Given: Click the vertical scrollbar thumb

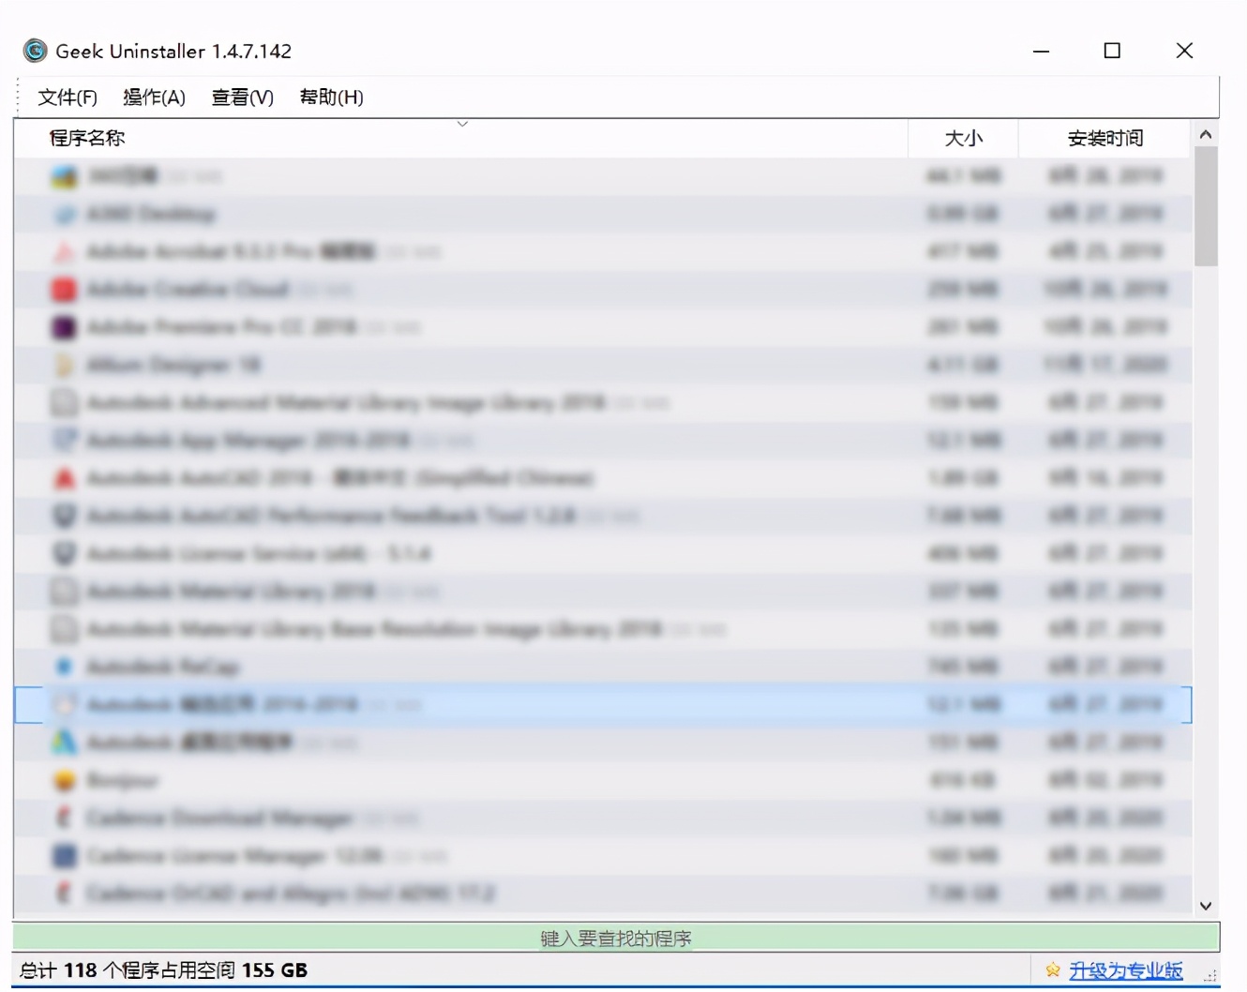Looking at the screenshot, I should pos(1206,206).
